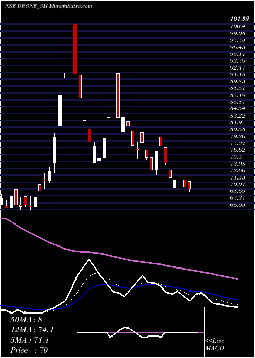Click the <<Live MACD label
Screen dimensions: 255x358
pyautogui.click(x=215, y=345)
